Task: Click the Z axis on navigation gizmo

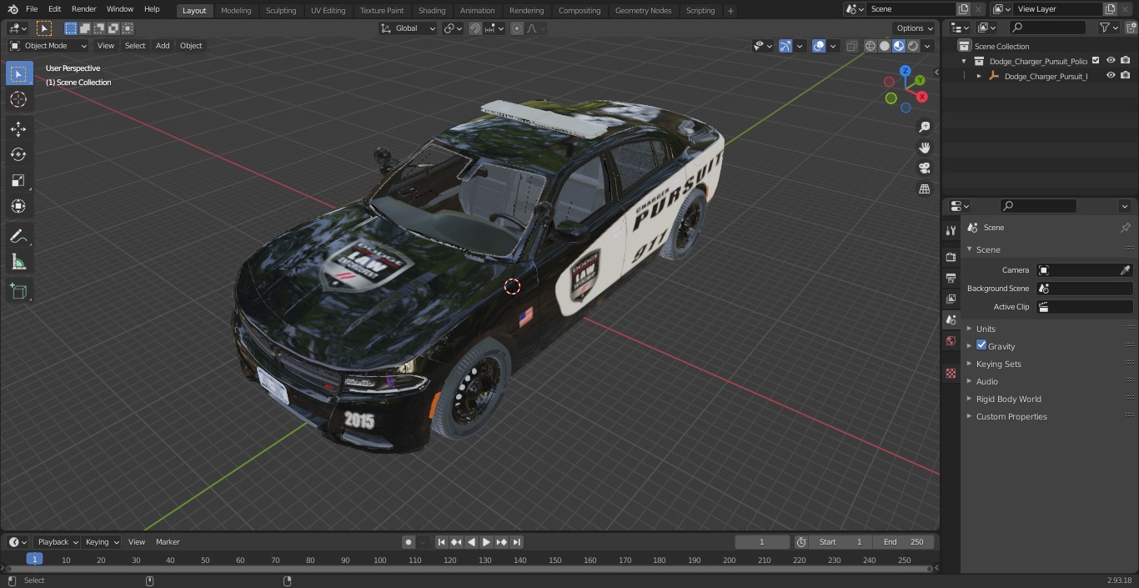Action: coord(906,71)
